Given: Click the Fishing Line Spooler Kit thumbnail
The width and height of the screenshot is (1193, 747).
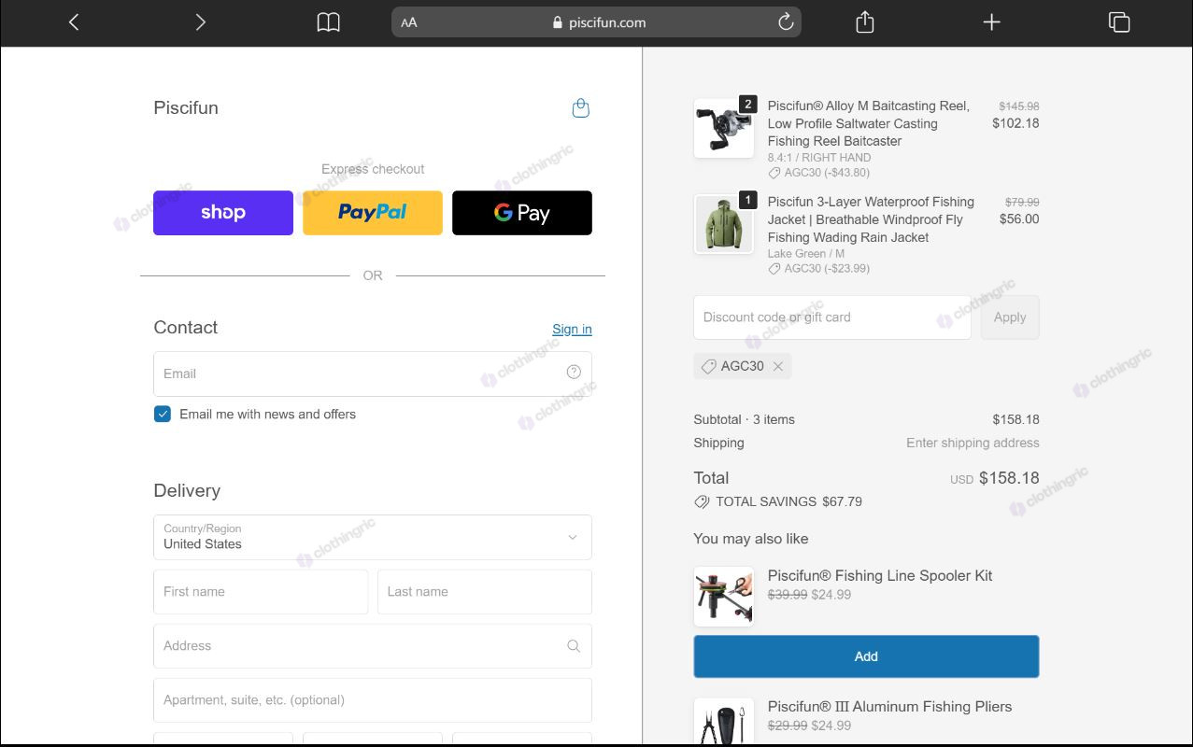Looking at the screenshot, I should click(x=724, y=597).
